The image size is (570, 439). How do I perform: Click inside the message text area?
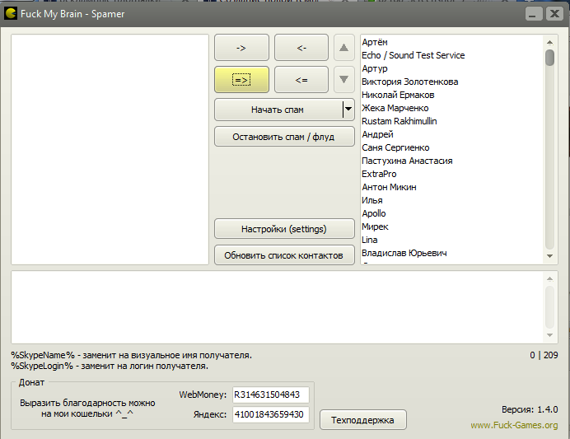(x=278, y=307)
